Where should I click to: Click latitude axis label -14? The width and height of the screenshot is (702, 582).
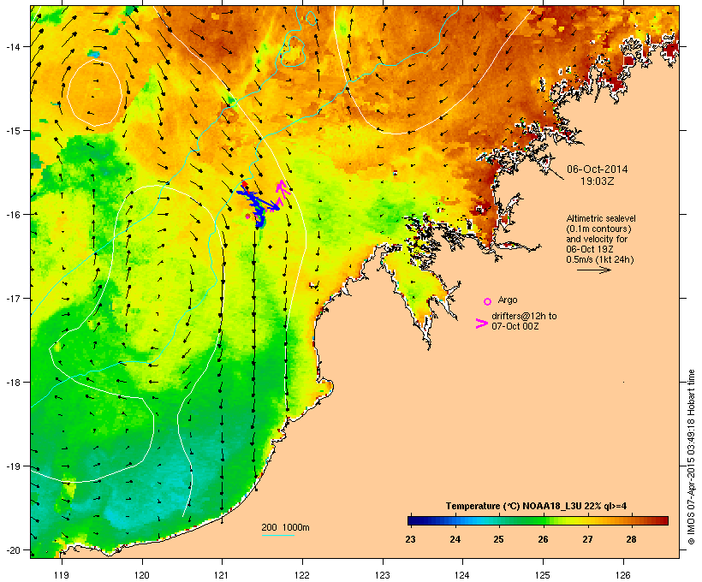pos(12,47)
